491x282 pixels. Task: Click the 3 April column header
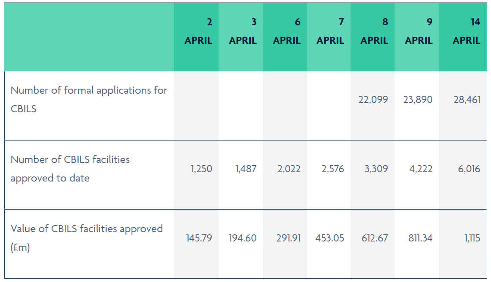click(x=243, y=32)
